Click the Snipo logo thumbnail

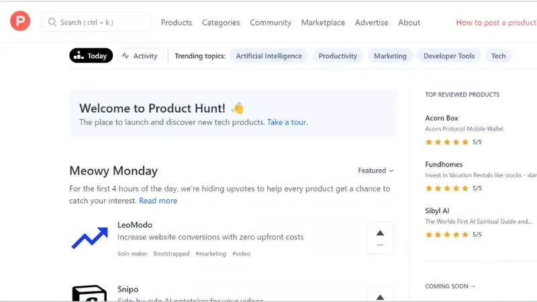point(89,293)
